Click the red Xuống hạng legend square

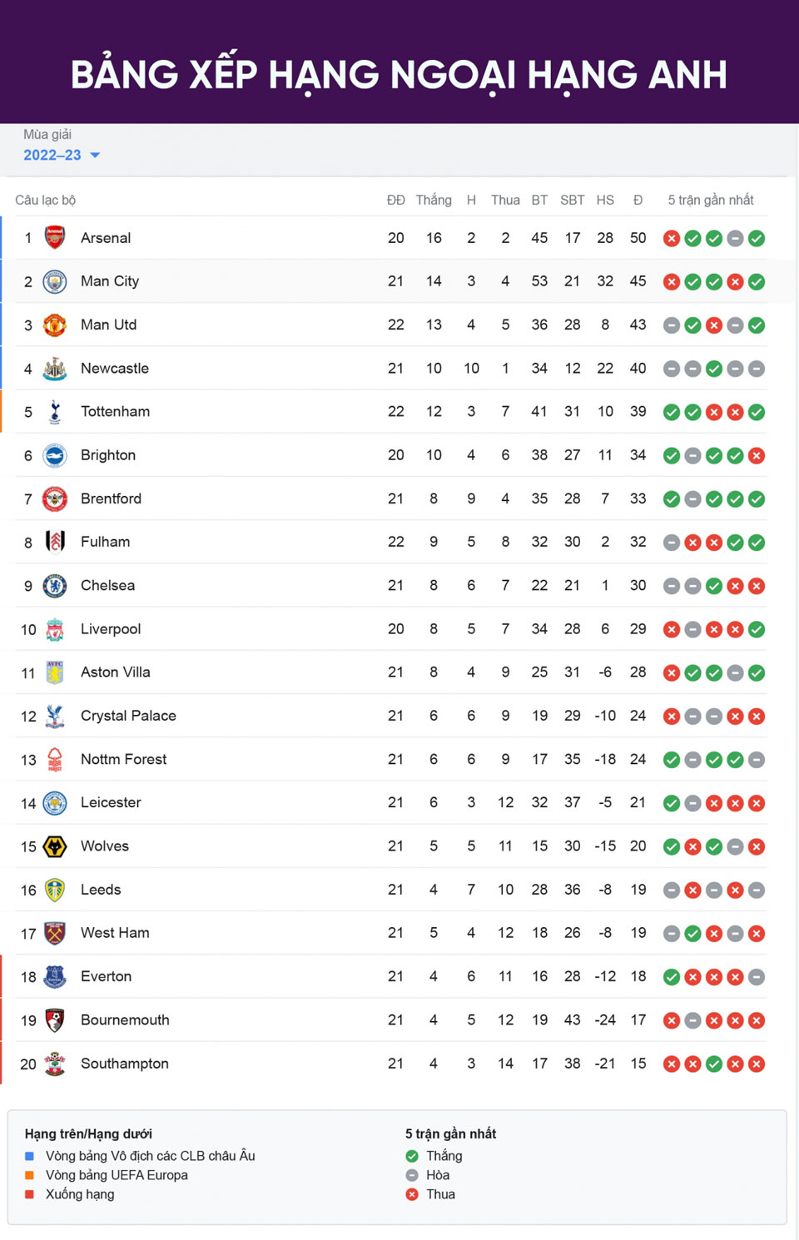(30, 1194)
